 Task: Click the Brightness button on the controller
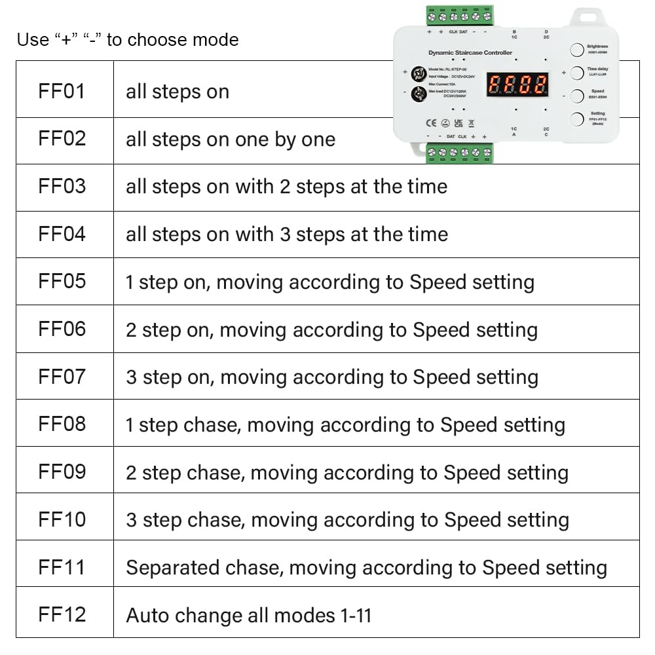click(x=576, y=50)
